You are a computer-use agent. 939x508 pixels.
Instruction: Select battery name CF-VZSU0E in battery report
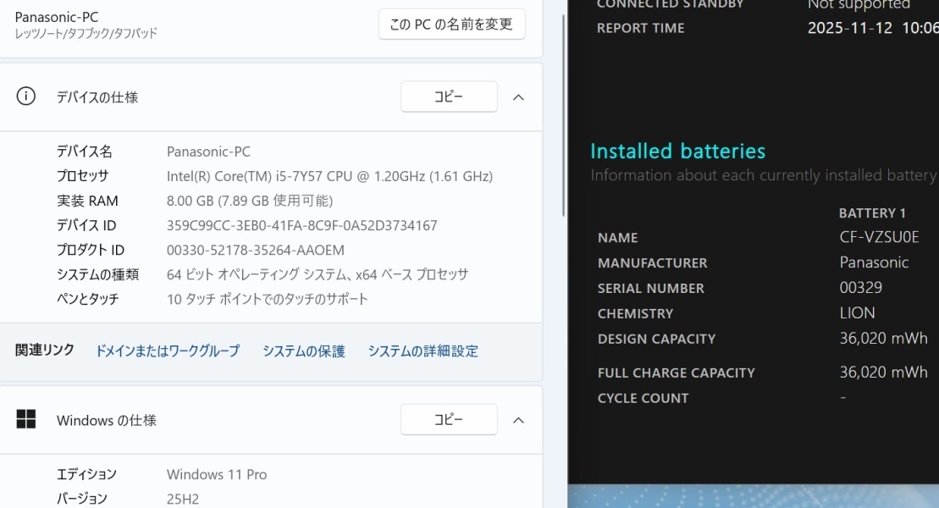point(879,237)
